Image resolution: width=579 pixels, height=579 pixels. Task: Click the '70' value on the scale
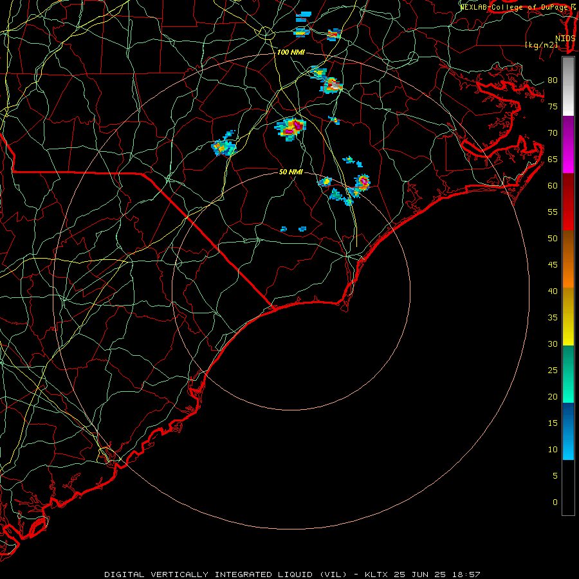553,133
